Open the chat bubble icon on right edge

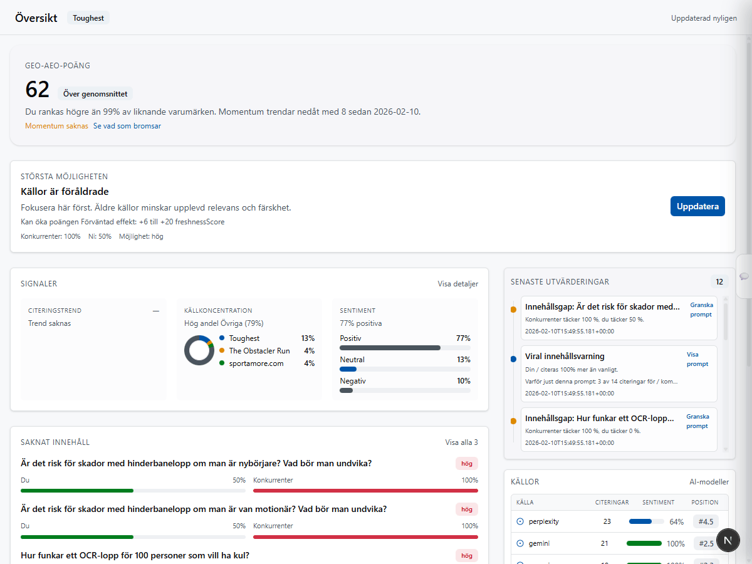[x=744, y=276]
